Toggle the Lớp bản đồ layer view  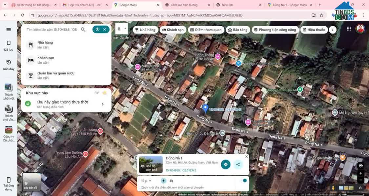31,182
